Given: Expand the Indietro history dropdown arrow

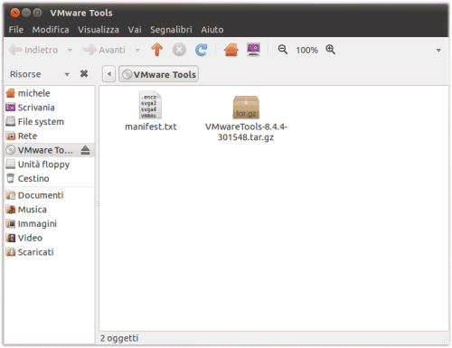Looking at the screenshot, I should point(70,50).
